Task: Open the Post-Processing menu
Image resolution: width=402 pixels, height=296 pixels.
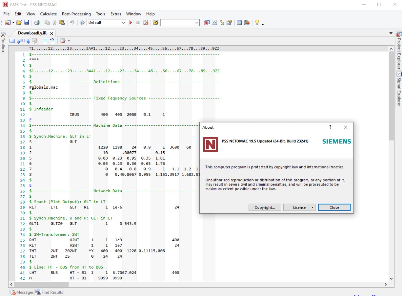Action: click(76, 14)
